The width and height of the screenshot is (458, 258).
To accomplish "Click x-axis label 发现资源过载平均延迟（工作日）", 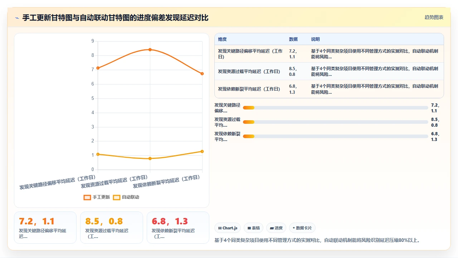I will pyautogui.click(x=114, y=182).
